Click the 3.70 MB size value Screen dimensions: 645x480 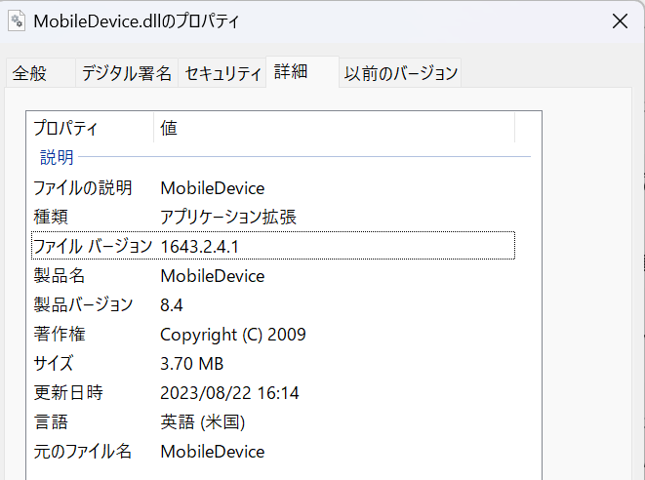pyautogui.click(x=191, y=364)
